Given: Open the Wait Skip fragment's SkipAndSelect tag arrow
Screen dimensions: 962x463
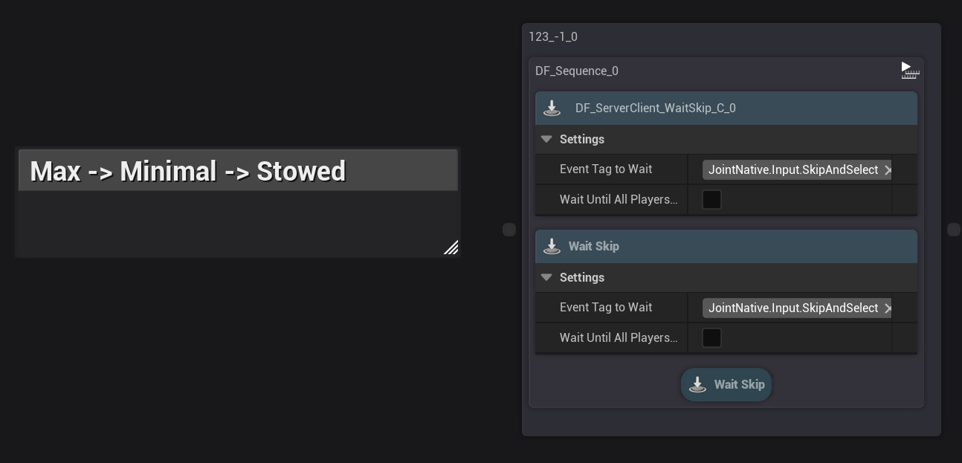Looking at the screenshot, I should pos(888,308).
